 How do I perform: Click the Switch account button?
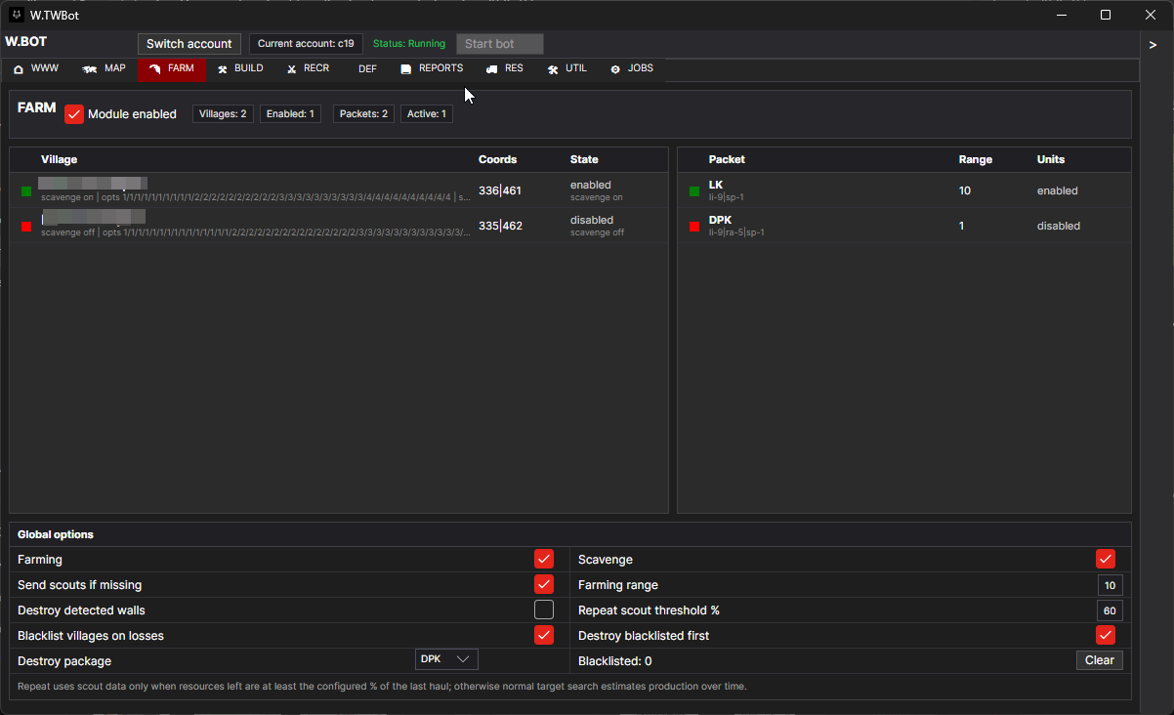(x=189, y=44)
